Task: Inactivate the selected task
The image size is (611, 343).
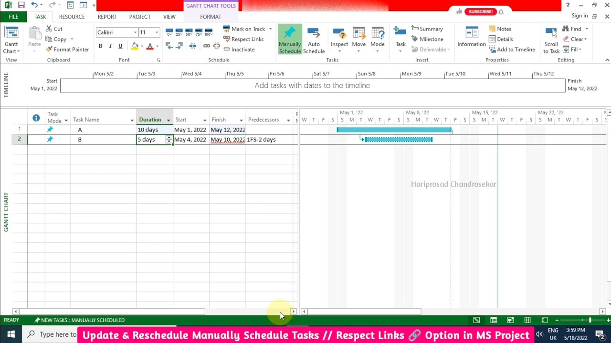Action: 239,50
